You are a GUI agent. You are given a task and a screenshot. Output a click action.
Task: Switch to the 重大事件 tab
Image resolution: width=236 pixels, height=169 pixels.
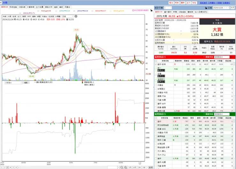(168, 12)
